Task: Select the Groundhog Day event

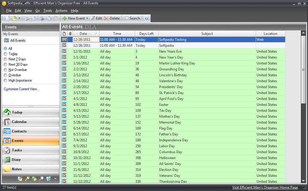Action: 173,69
